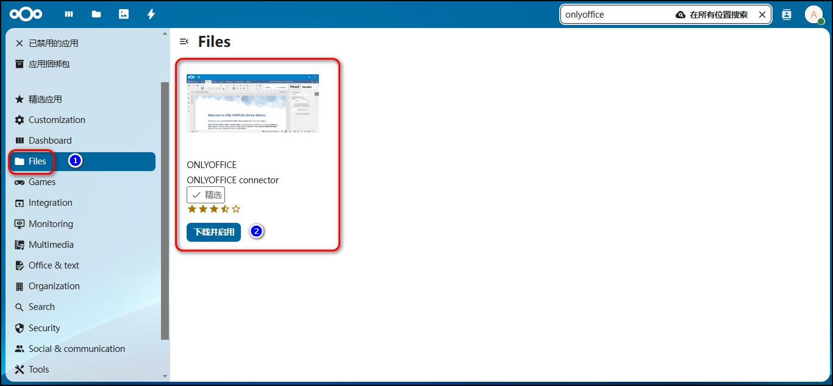Open the Activity lightning icon in top bar
Viewport: 833px width, 386px height.
coord(151,14)
